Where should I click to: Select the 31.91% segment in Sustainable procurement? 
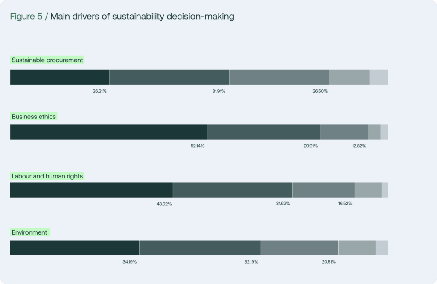(169, 77)
